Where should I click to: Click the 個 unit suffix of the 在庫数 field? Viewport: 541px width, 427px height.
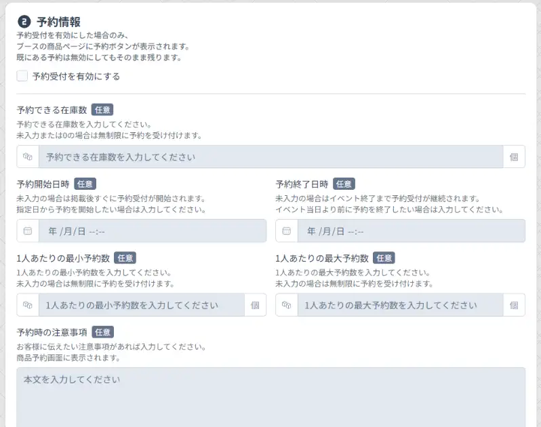coord(514,157)
